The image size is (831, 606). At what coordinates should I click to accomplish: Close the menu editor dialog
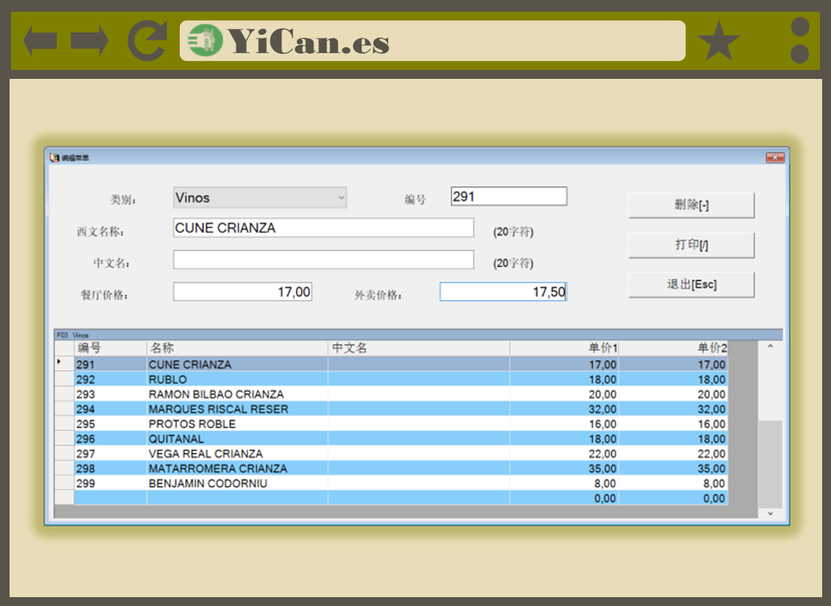(x=775, y=158)
